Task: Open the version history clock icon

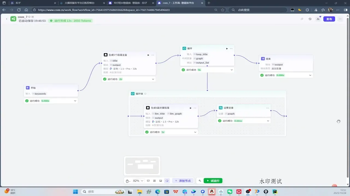Action: (x=310, y=19)
